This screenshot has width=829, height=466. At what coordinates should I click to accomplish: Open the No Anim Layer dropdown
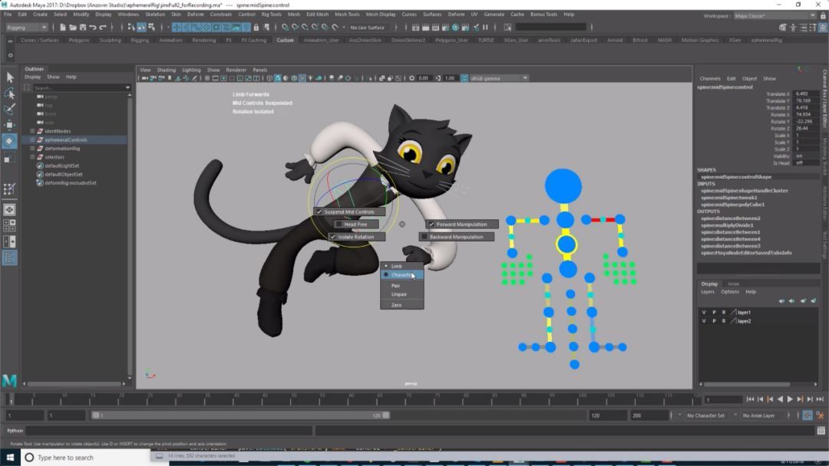click(x=762, y=416)
